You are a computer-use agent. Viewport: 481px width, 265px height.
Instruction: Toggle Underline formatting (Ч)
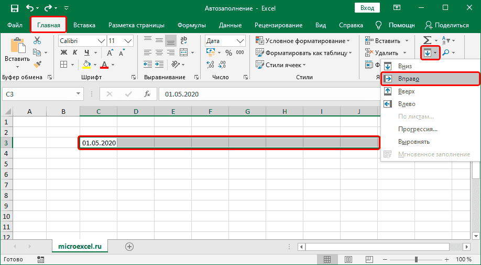[87, 52]
